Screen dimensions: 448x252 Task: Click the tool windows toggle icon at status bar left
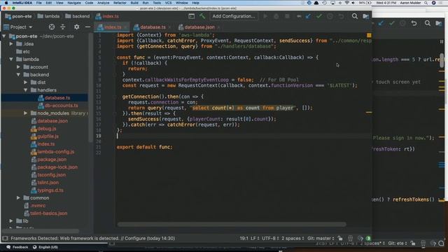(5, 238)
